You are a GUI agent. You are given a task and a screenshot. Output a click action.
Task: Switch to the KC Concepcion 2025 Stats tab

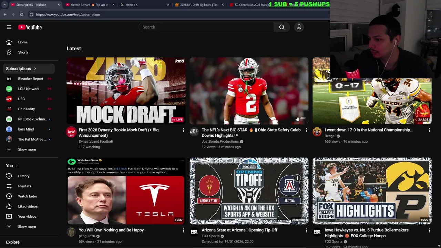[252, 5]
